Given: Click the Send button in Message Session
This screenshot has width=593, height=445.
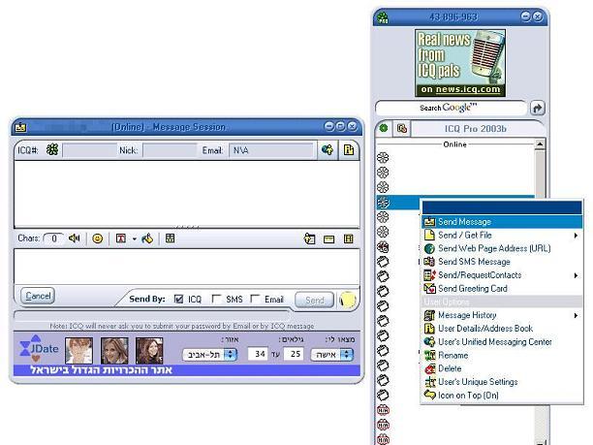Looking at the screenshot, I should 314,301.
